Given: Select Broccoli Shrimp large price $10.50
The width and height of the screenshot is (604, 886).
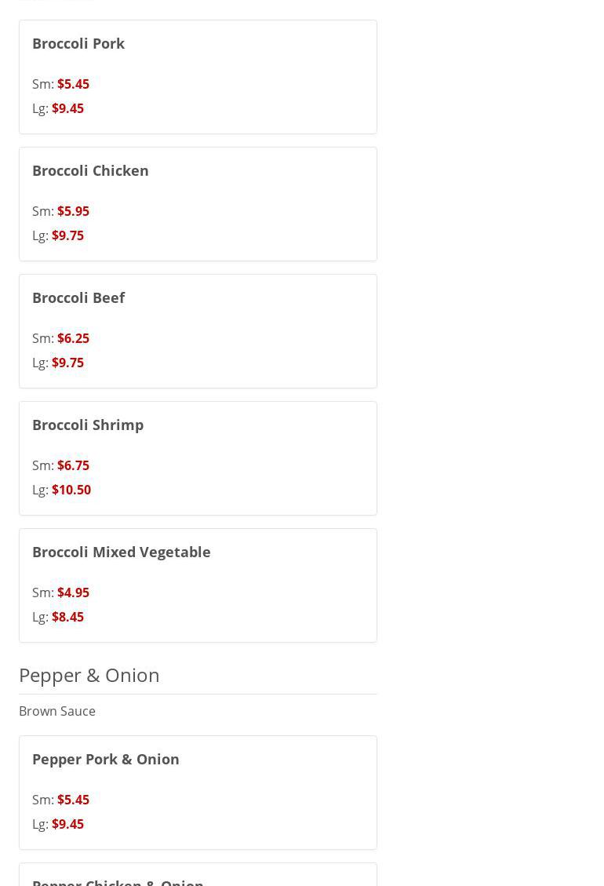Looking at the screenshot, I should pos(71,490).
